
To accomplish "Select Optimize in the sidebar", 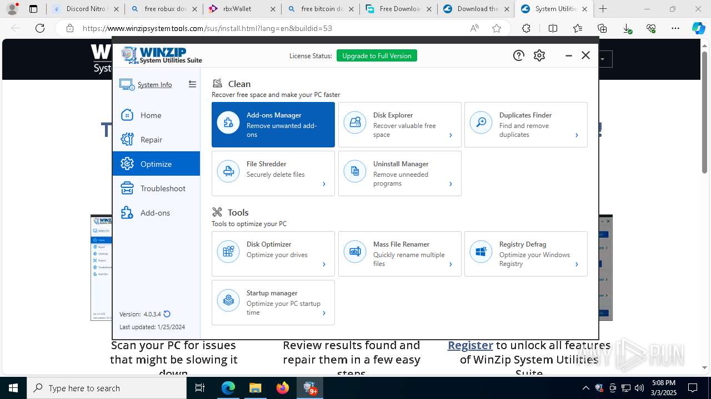I will click(x=156, y=164).
